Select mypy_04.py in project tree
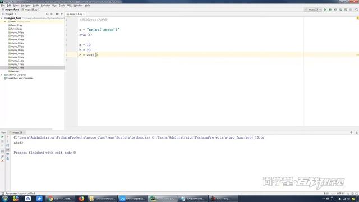Image resolution: width=359 pixels, height=202 pixels. (17, 36)
